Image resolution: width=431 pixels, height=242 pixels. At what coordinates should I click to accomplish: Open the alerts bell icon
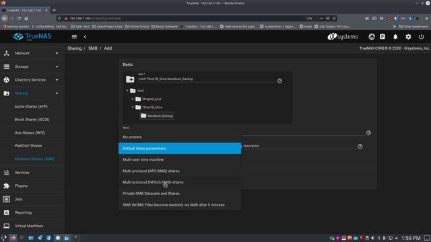(395, 36)
